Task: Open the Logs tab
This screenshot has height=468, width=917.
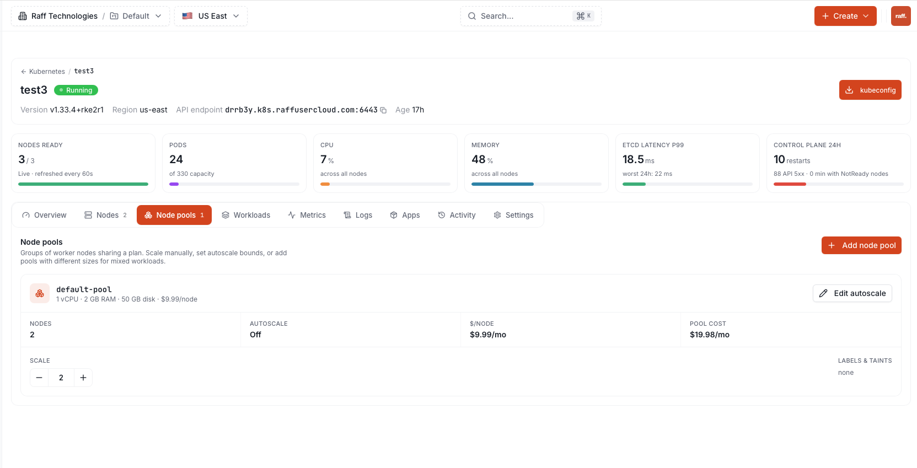Action: coord(358,215)
